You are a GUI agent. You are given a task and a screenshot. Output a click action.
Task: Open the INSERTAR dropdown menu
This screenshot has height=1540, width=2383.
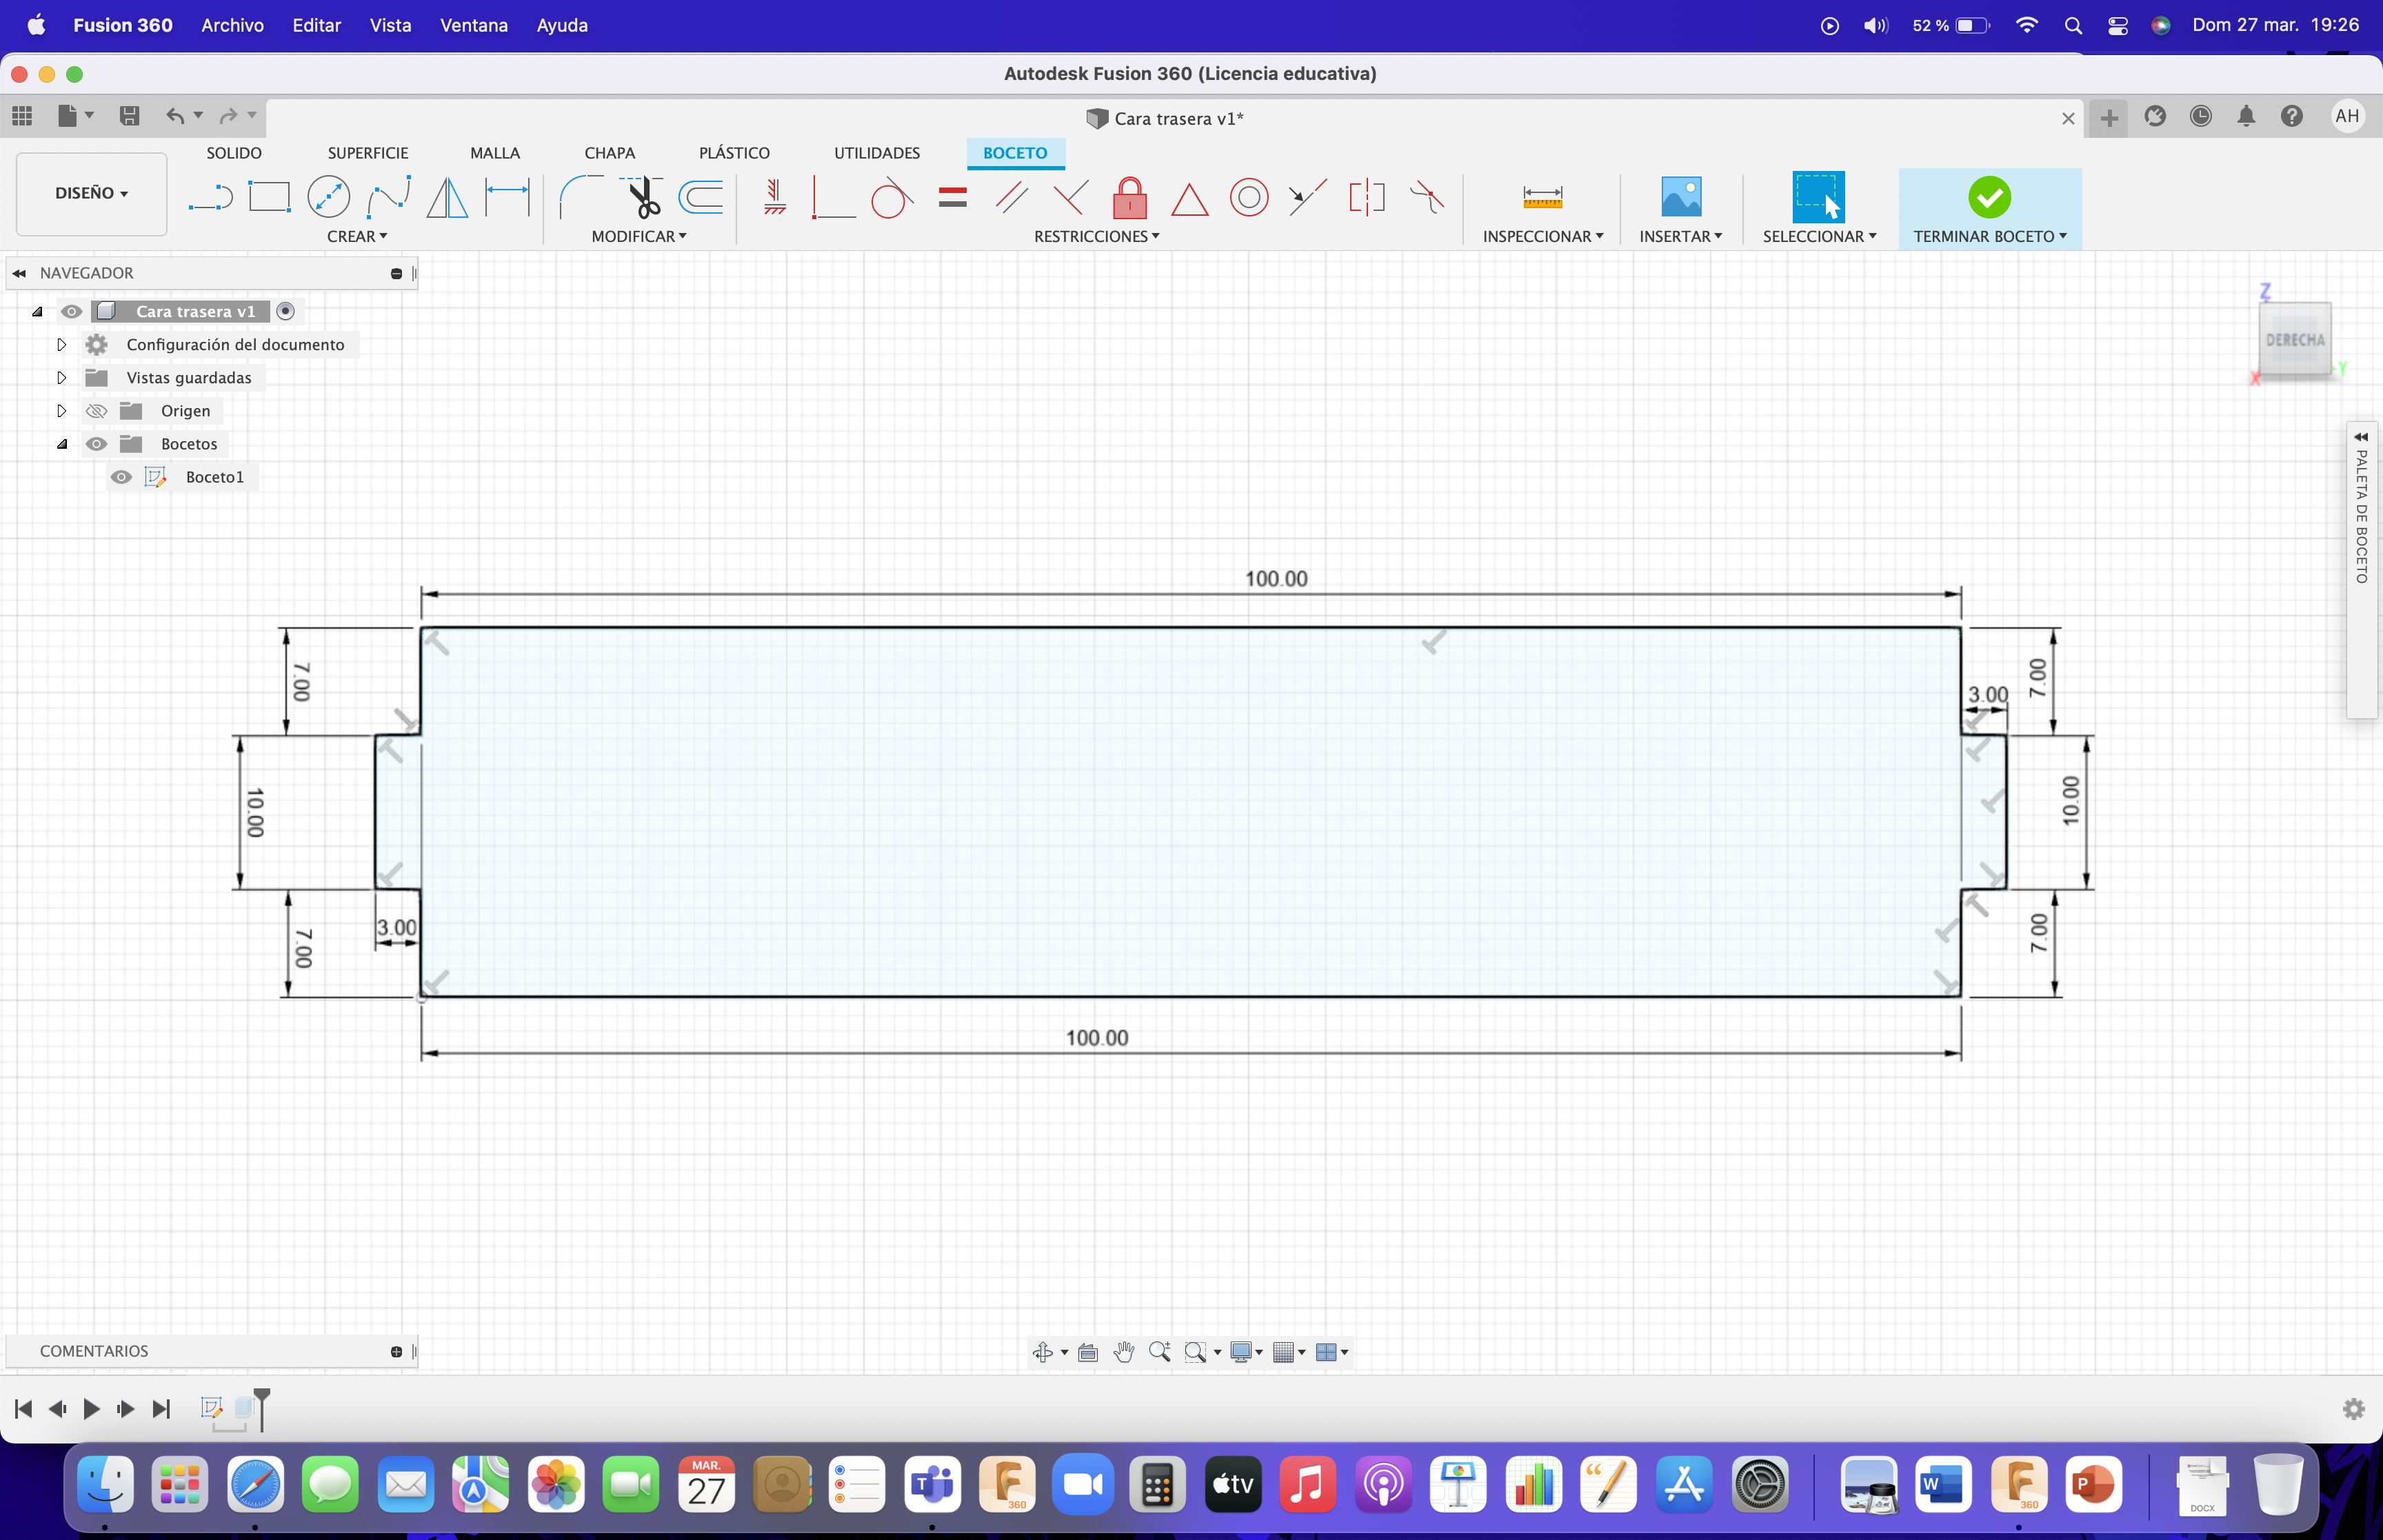[x=1681, y=237]
